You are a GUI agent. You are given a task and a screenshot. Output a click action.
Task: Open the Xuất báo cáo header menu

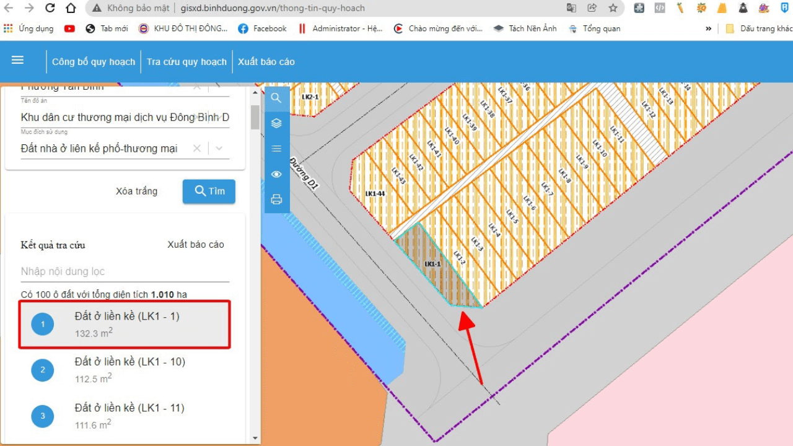point(266,62)
